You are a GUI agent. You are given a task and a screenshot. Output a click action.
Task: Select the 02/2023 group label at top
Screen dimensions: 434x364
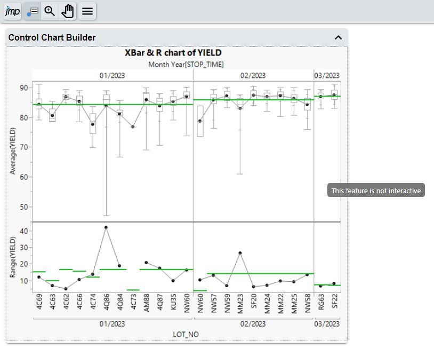click(x=253, y=75)
